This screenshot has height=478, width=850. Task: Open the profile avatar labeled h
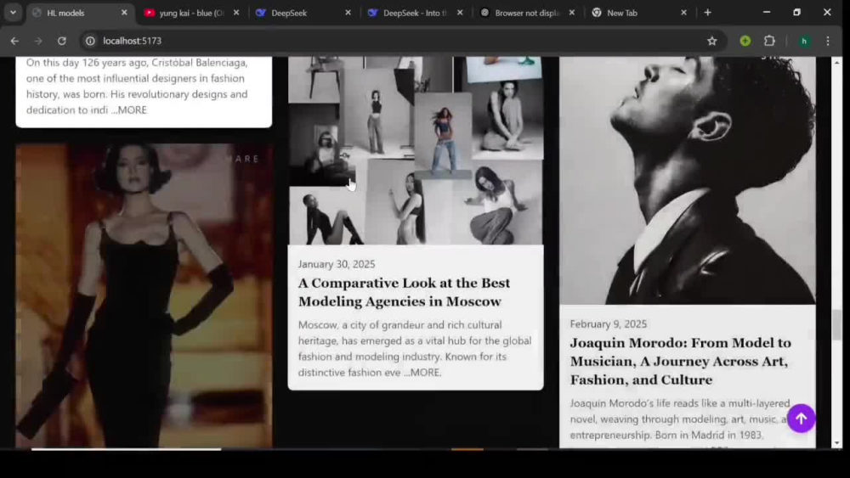(x=804, y=41)
